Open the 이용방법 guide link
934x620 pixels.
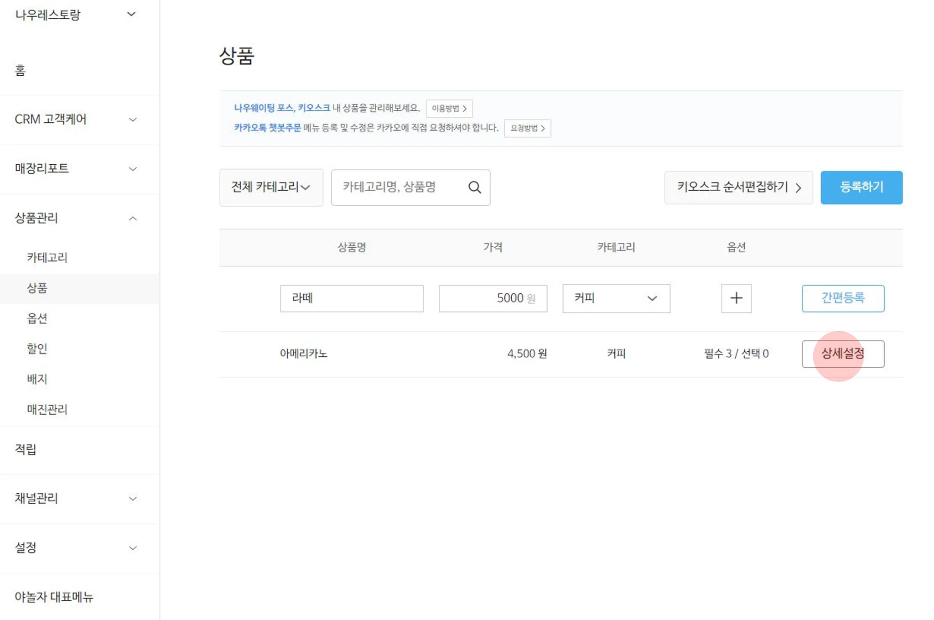tap(449, 109)
